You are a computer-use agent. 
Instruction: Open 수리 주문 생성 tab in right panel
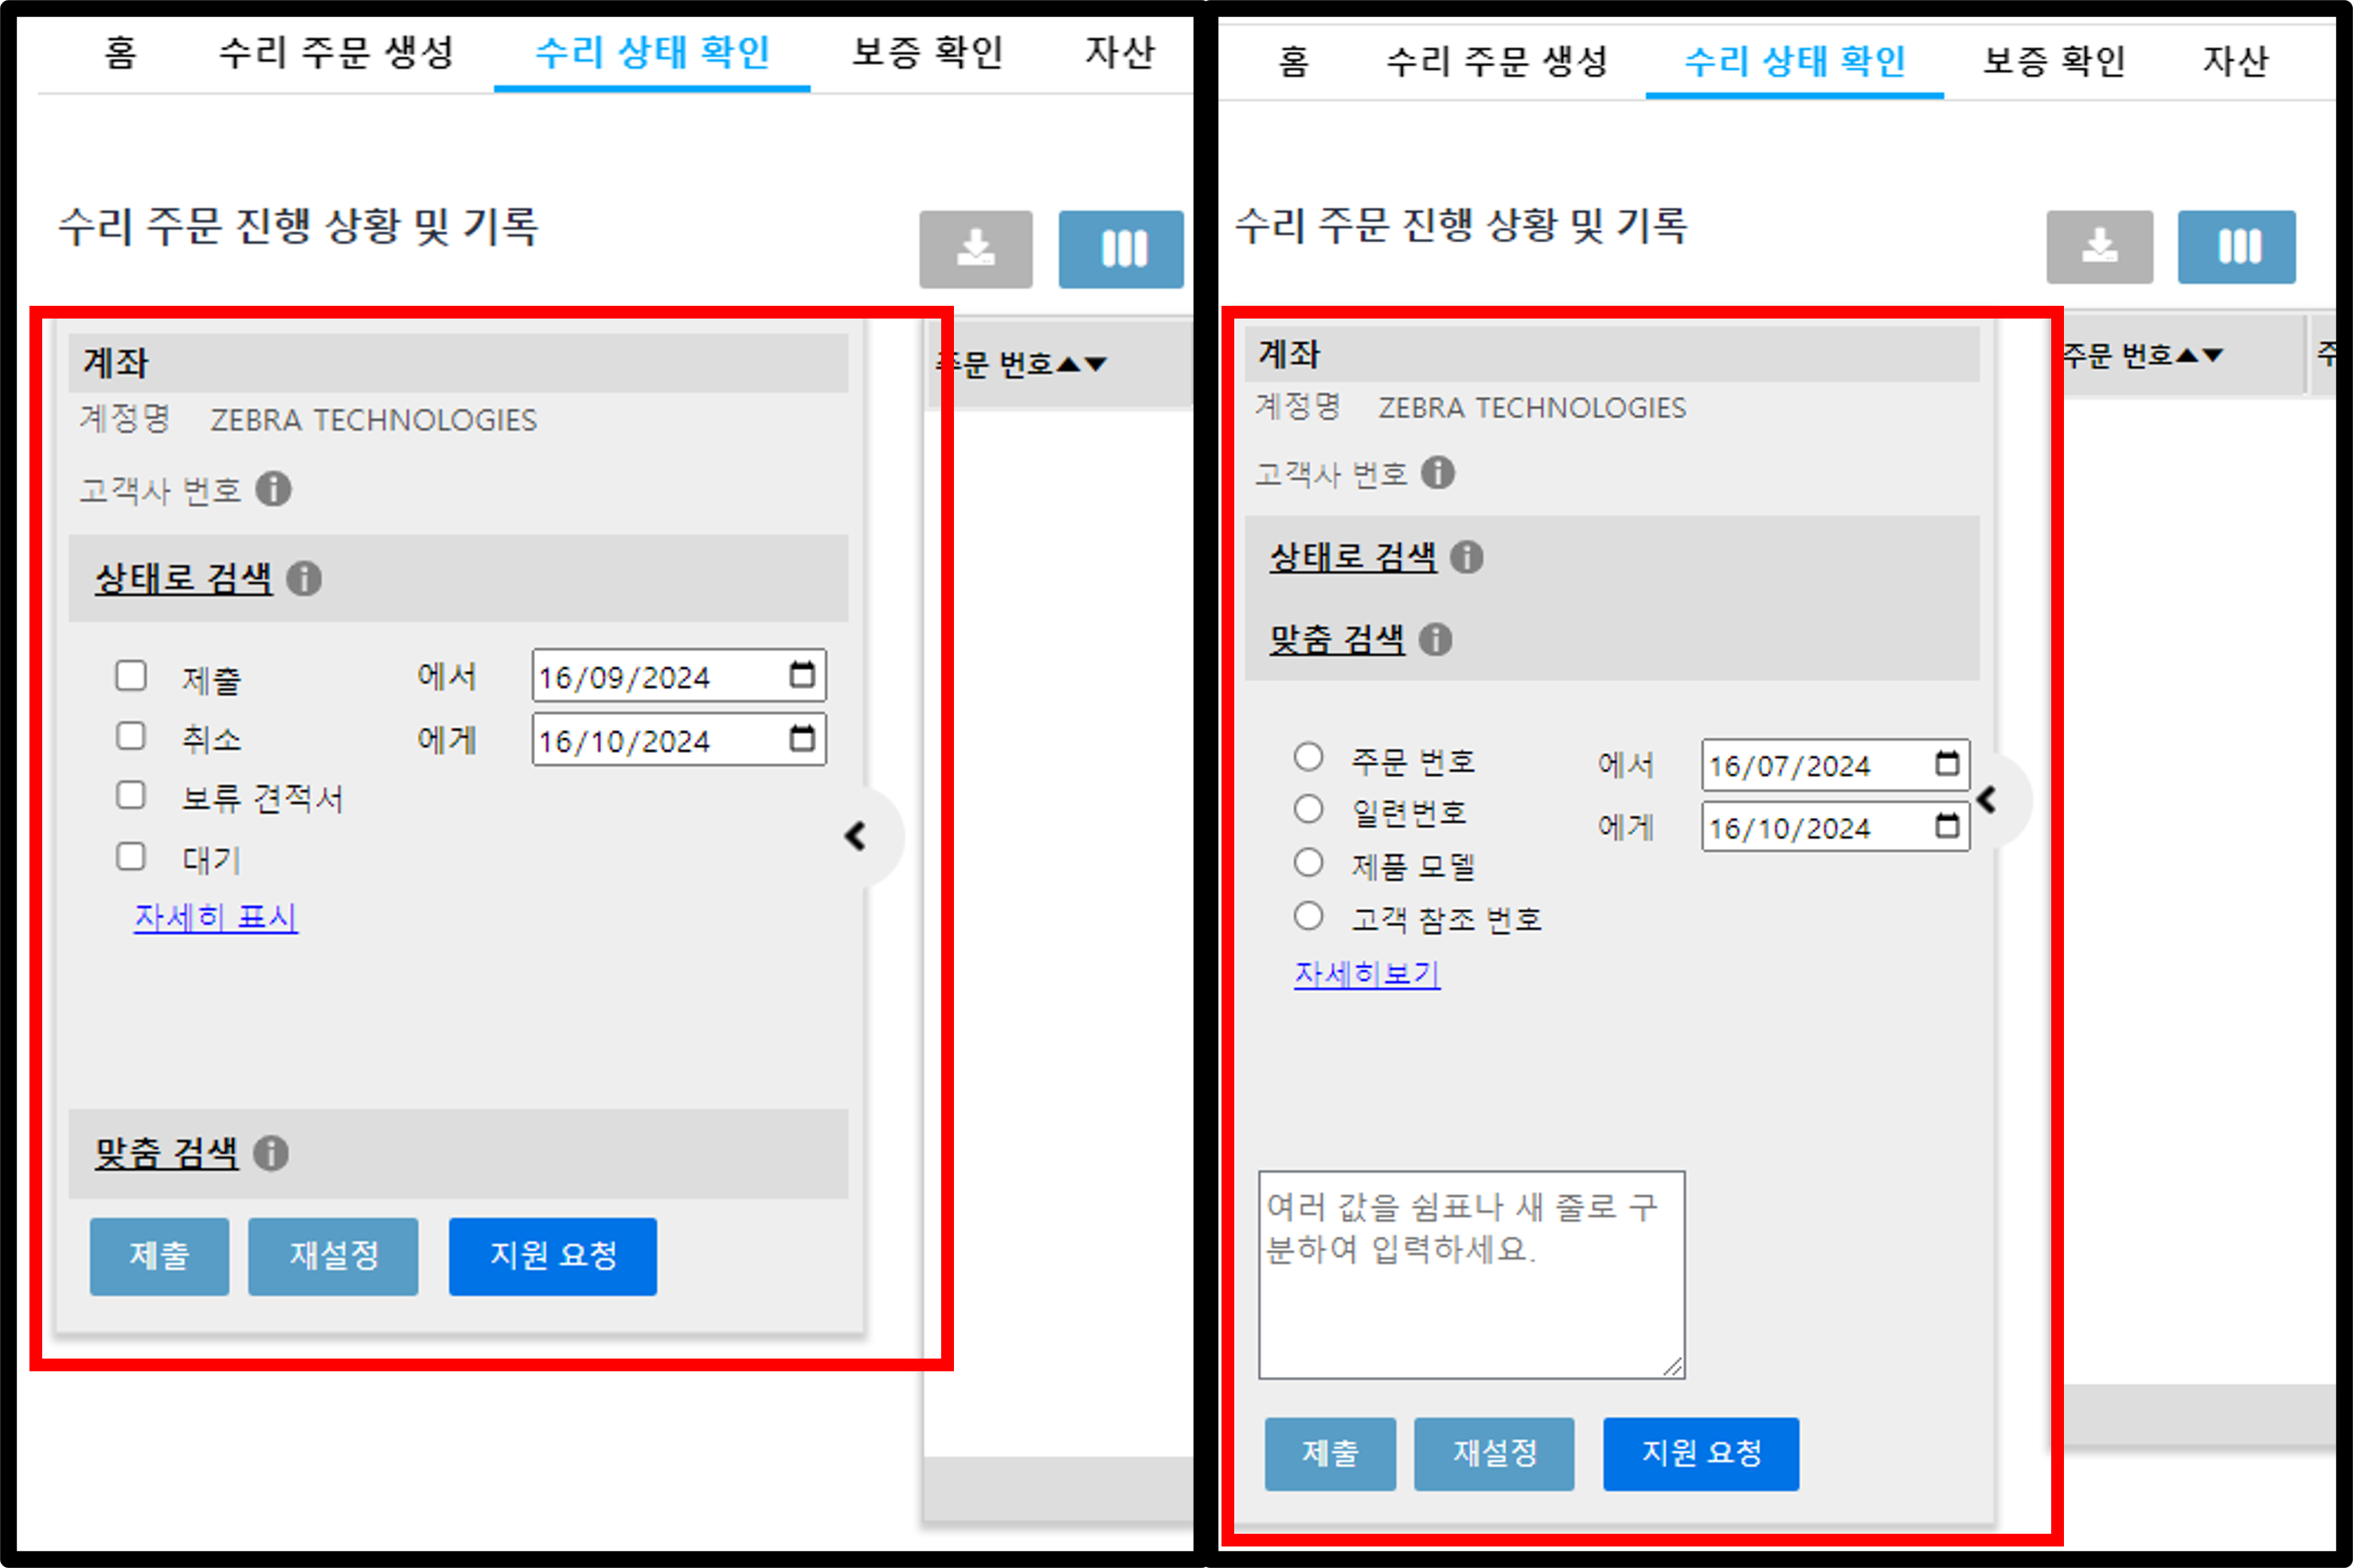tap(1497, 61)
